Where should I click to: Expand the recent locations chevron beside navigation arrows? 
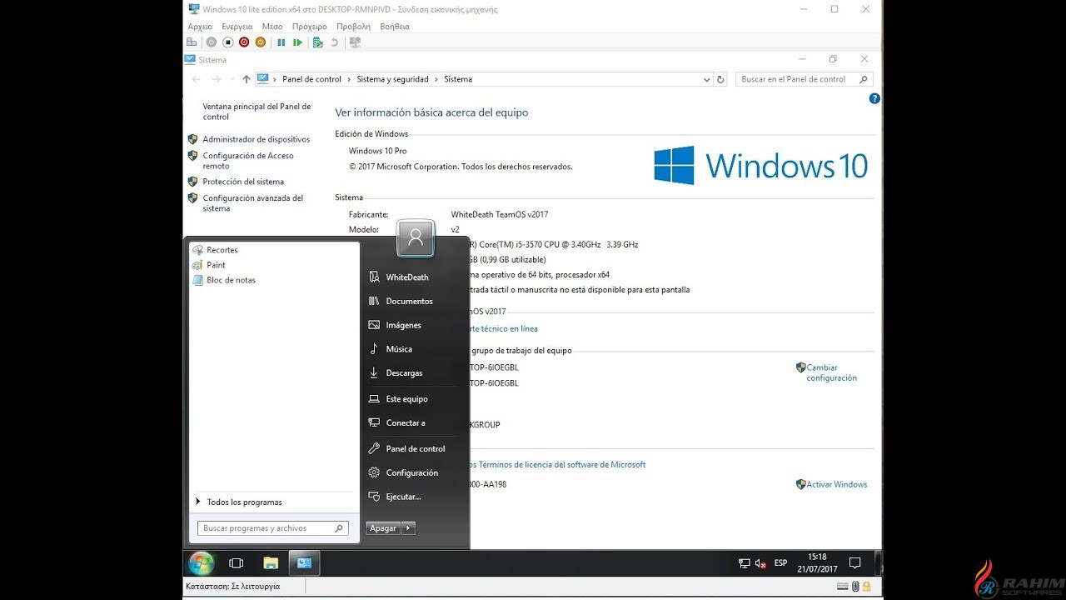pos(231,80)
